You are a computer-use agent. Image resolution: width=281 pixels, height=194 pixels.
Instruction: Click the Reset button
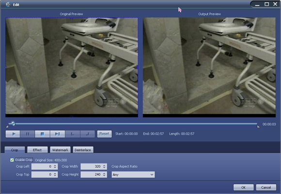(105, 134)
